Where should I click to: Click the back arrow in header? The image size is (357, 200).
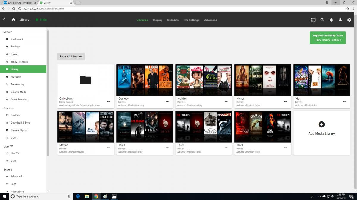click(x=4, y=20)
